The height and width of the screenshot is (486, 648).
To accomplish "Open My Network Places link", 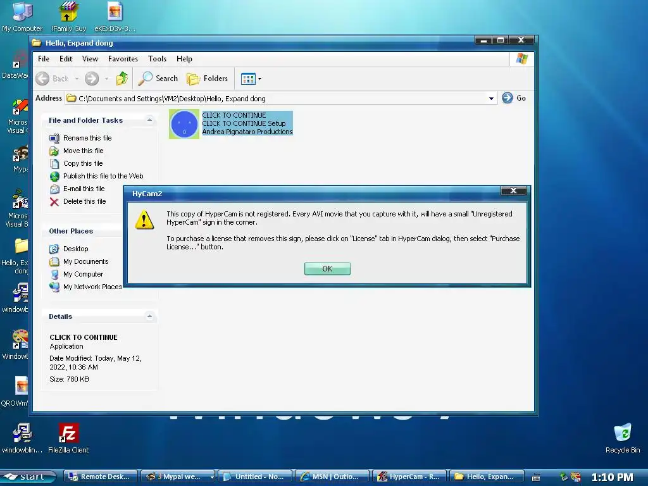I will (86, 287).
